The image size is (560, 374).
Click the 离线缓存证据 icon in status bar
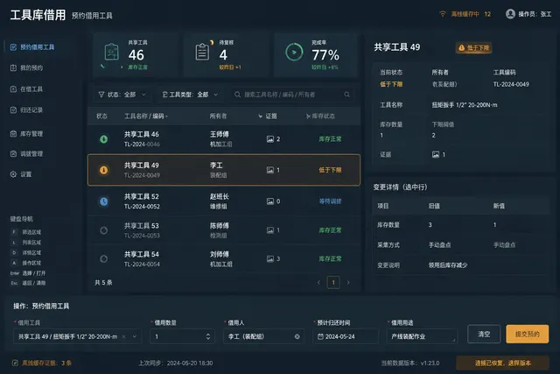[15, 363]
